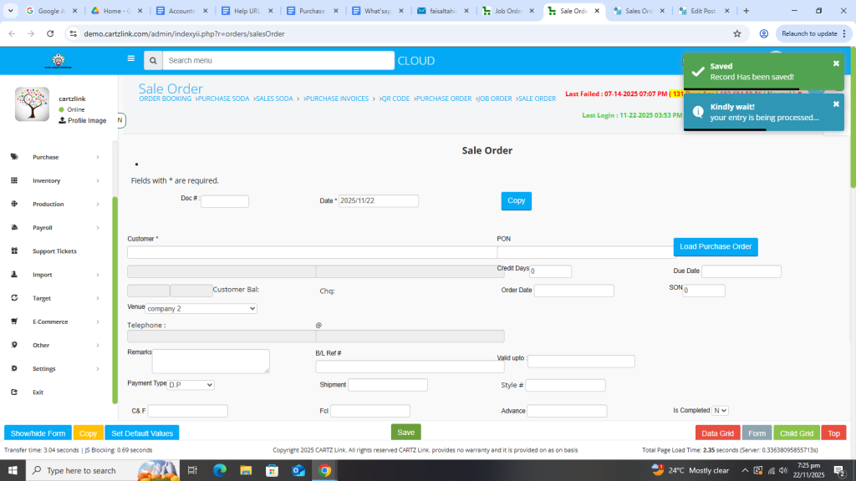
Task: Close the 'Kindly wait!' notification
Action: pyautogui.click(x=836, y=104)
